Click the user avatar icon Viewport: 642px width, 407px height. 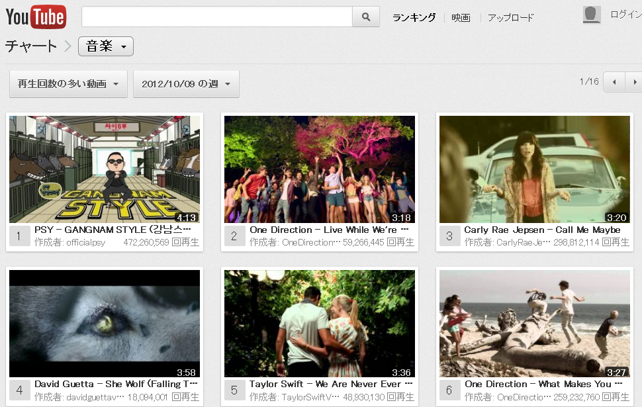(x=592, y=15)
